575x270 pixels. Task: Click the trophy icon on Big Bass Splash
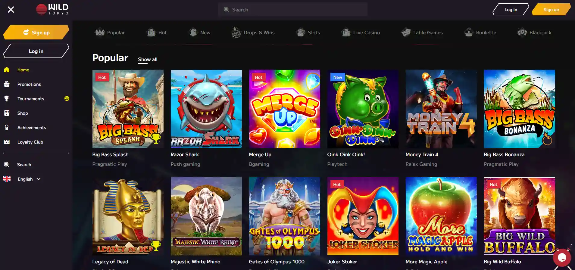[156, 139]
